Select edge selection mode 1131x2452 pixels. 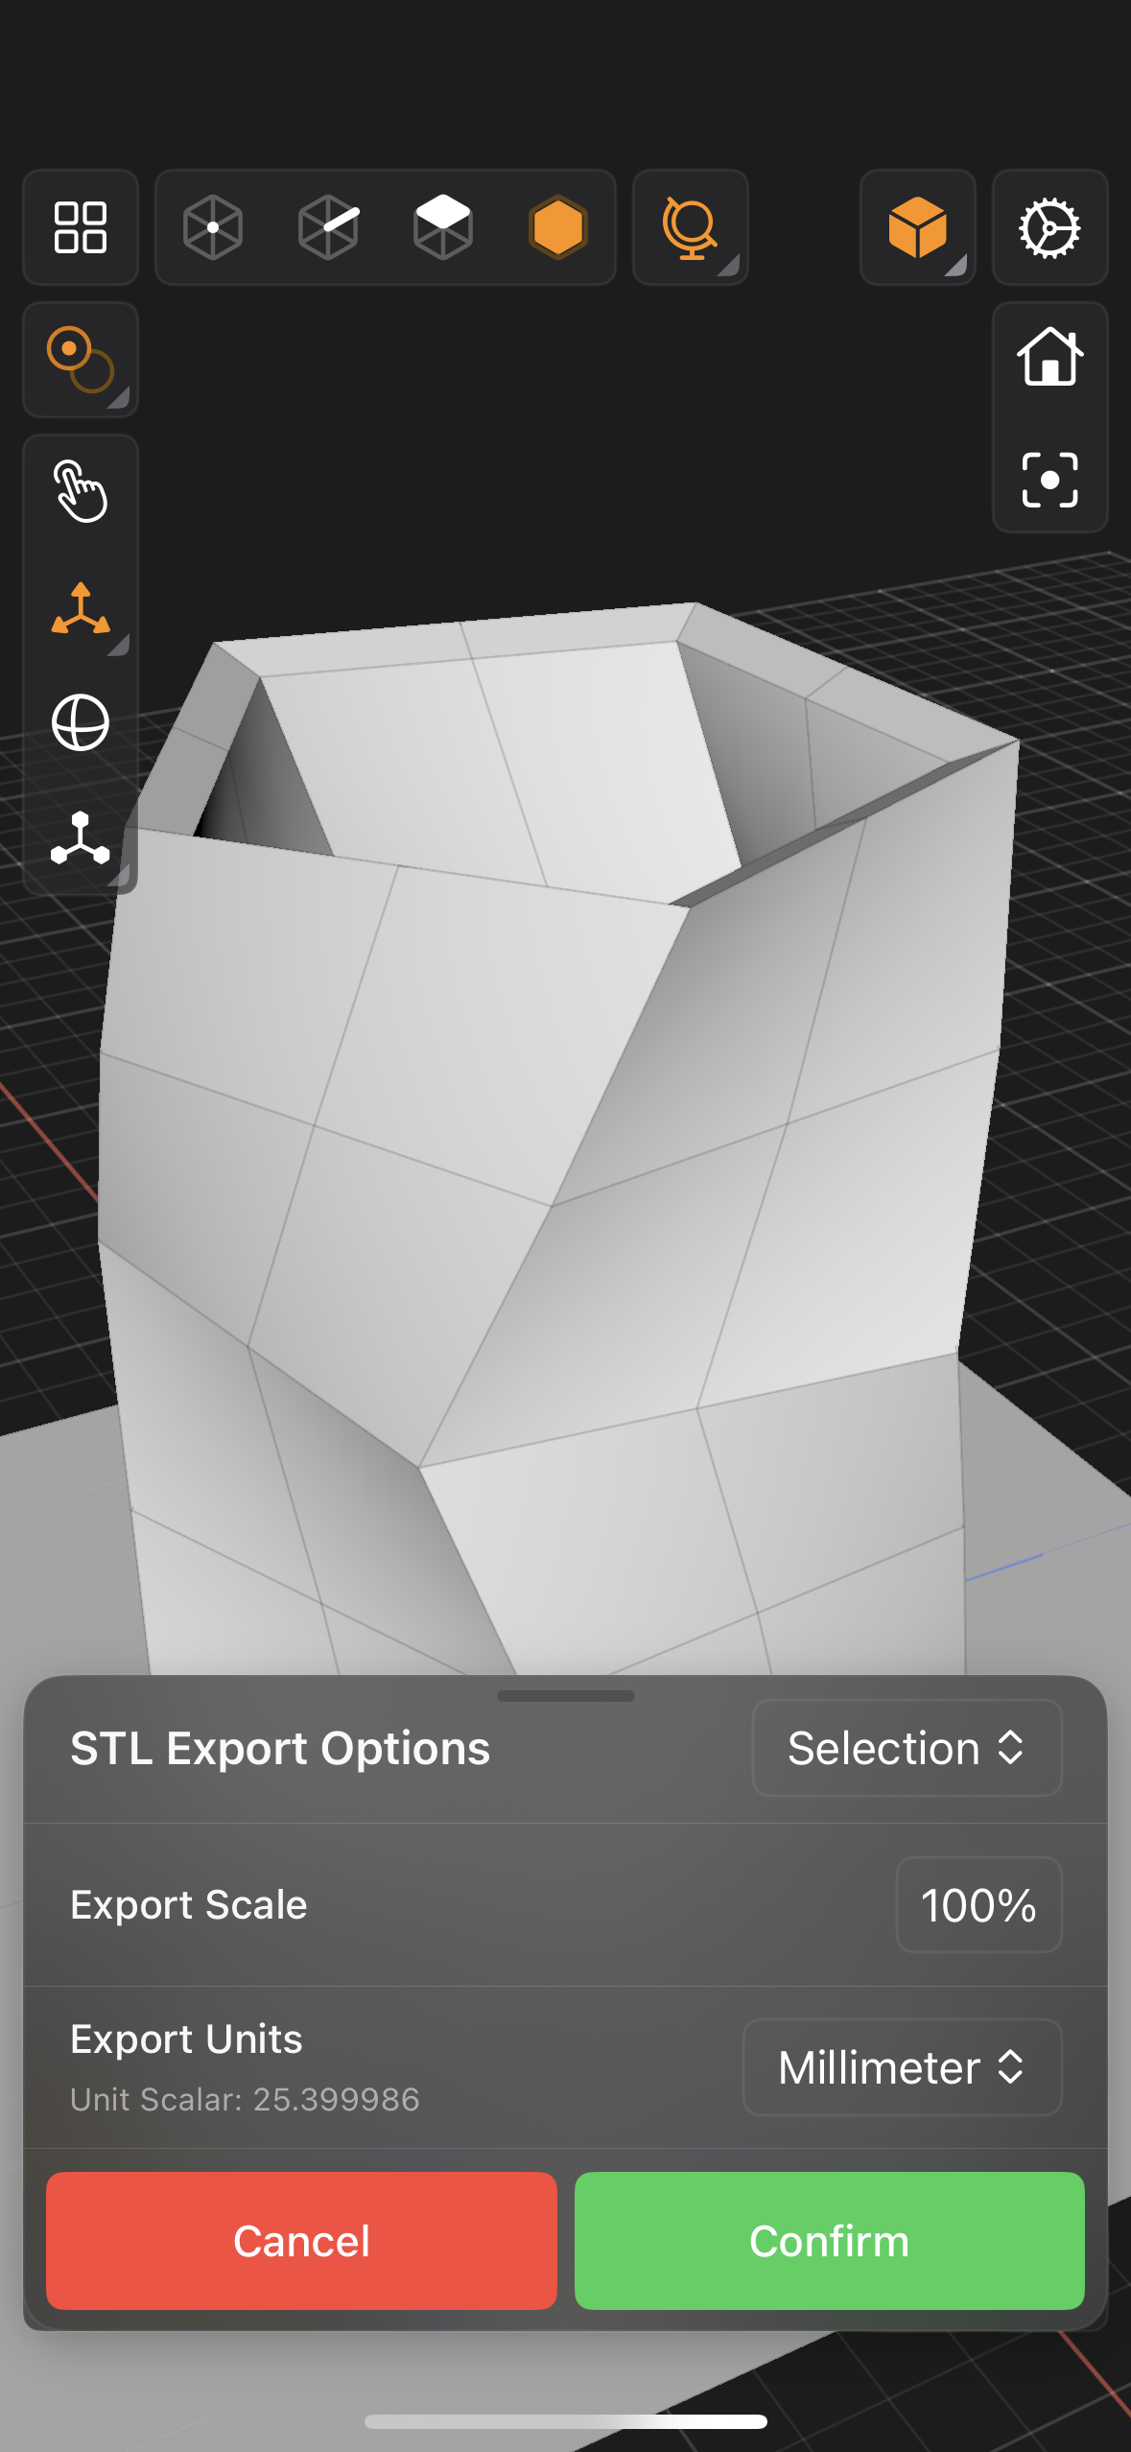328,227
